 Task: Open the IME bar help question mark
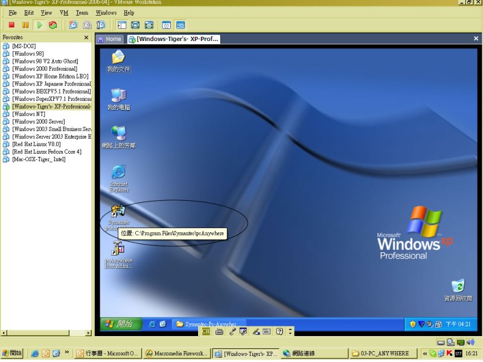coord(279,331)
